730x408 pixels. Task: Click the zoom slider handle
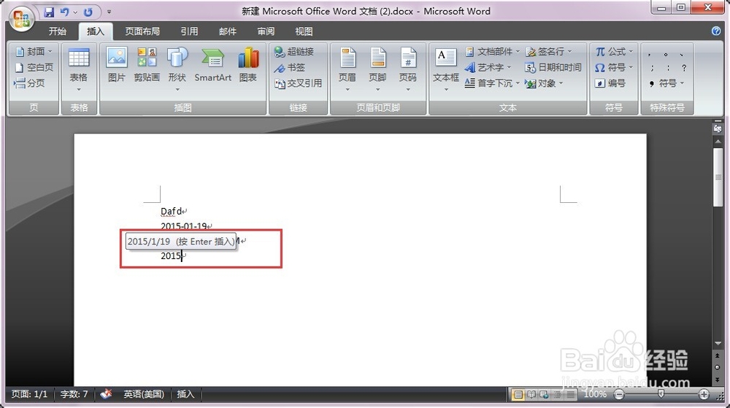pyautogui.click(x=661, y=395)
